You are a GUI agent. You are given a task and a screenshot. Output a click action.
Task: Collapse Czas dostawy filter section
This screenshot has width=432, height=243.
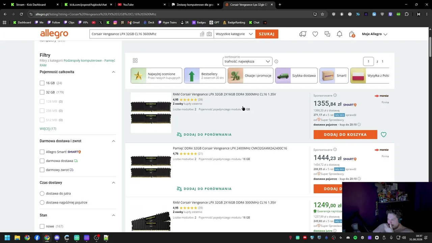pos(113,183)
